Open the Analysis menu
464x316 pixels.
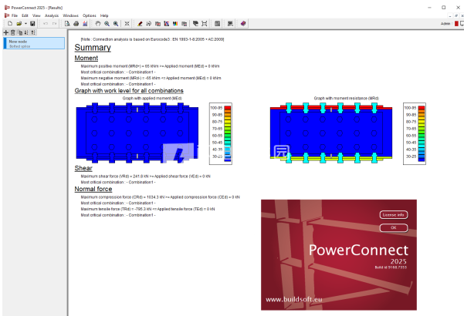pyautogui.click(x=52, y=15)
